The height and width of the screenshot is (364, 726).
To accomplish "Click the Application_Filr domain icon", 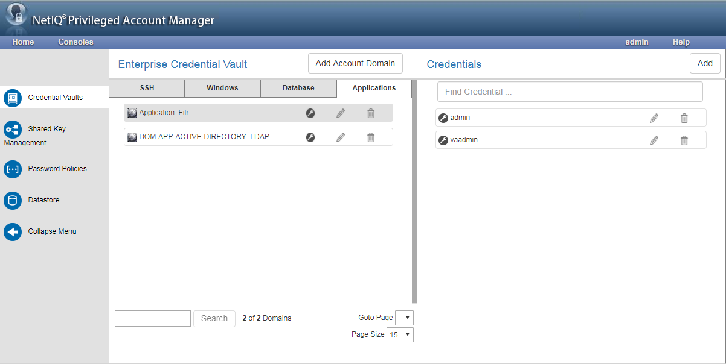I will click(x=132, y=113).
